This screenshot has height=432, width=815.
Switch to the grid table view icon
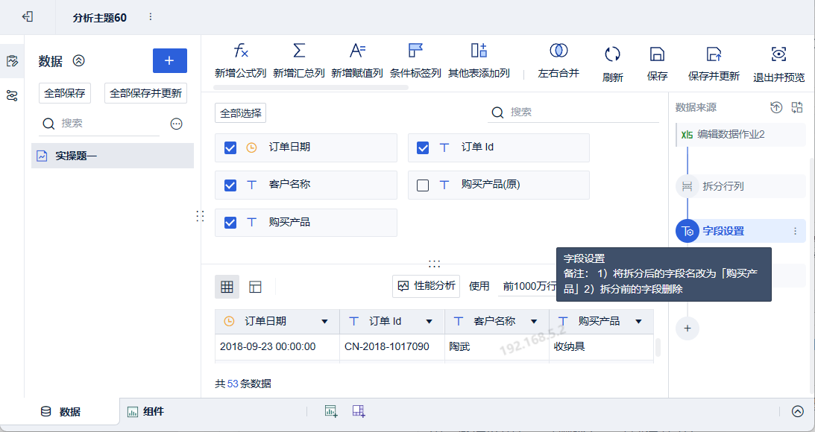(x=227, y=287)
